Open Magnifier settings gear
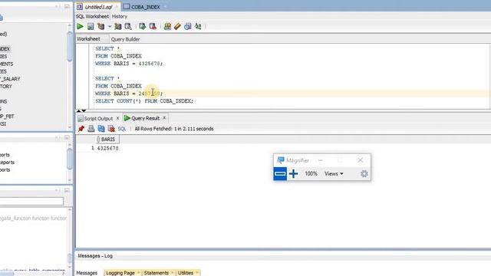Viewport: 491px width, 276px height. point(364,174)
